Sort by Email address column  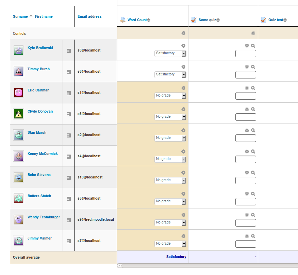89,17
